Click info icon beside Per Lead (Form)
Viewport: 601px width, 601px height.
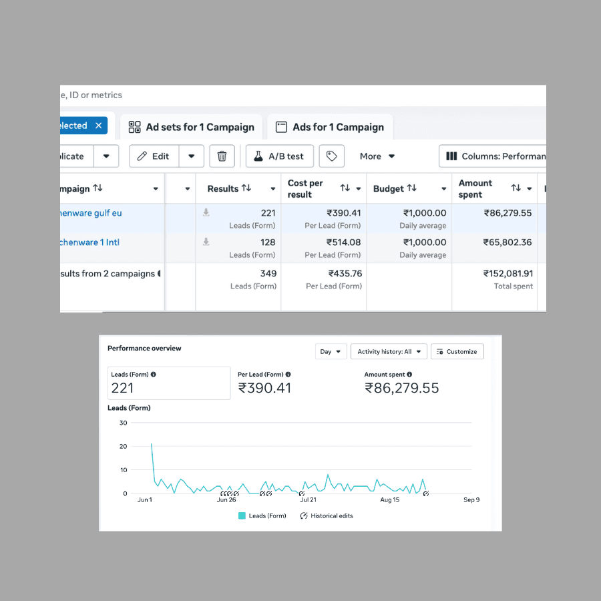click(x=288, y=375)
